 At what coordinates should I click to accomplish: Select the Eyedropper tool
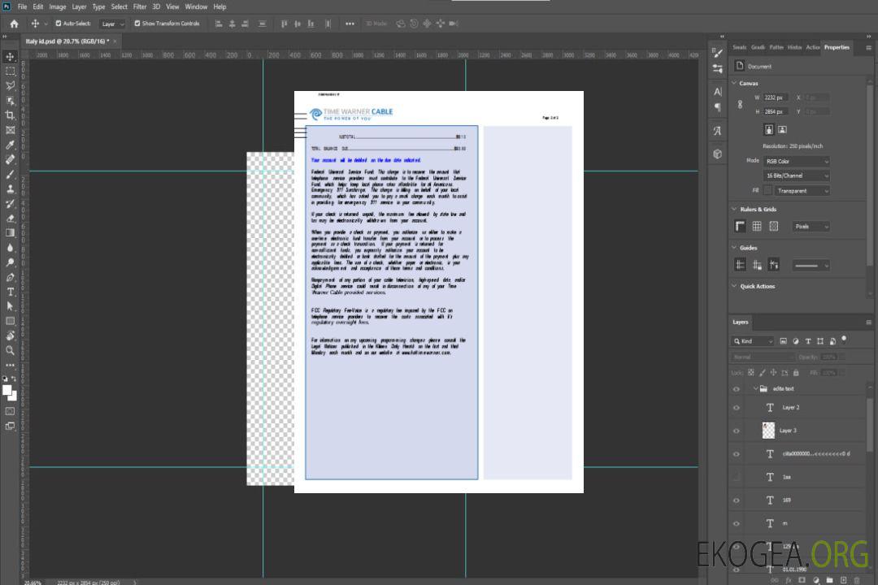[x=11, y=145]
